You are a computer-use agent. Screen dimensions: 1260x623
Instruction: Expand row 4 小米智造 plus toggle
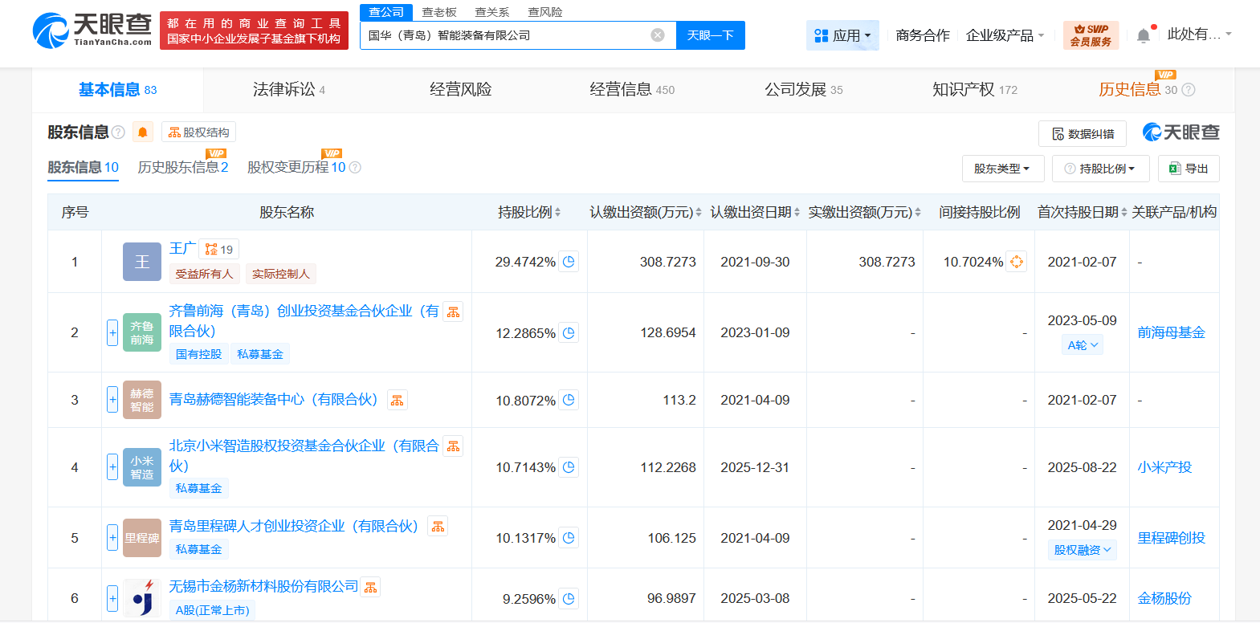coord(112,467)
